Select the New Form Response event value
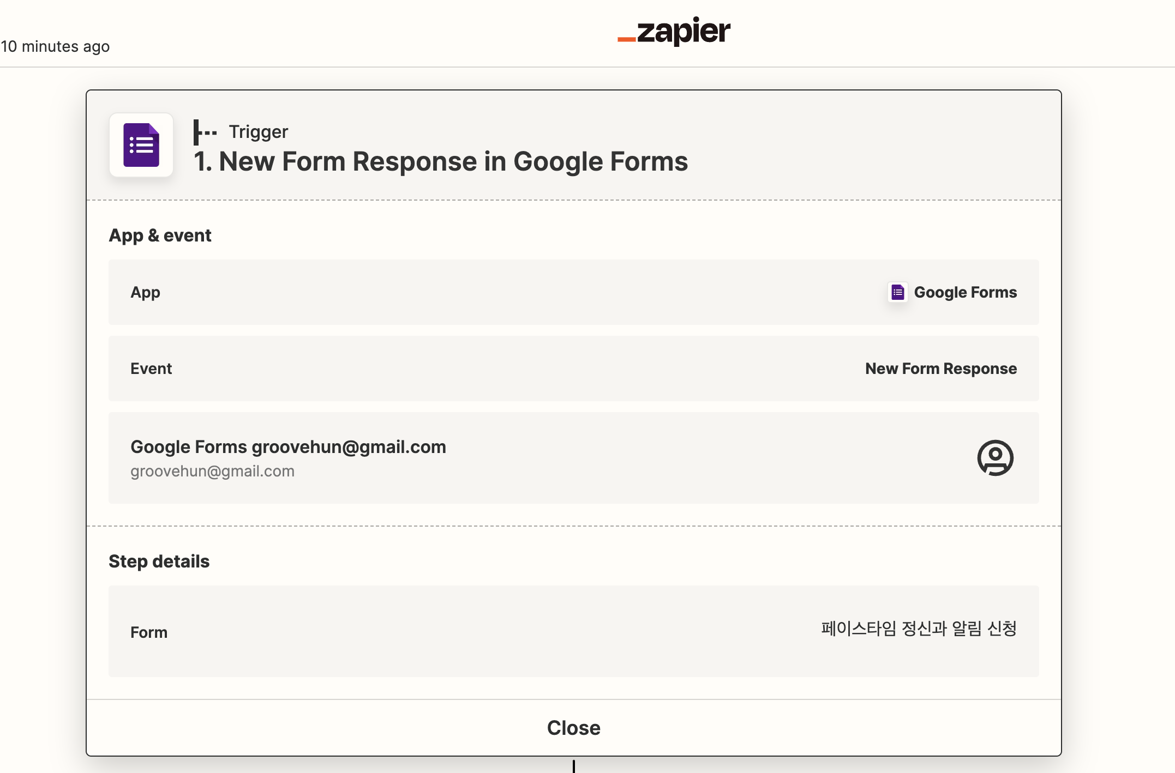Image resolution: width=1175 pixels, height=773 pixels. tap(941, 369)
